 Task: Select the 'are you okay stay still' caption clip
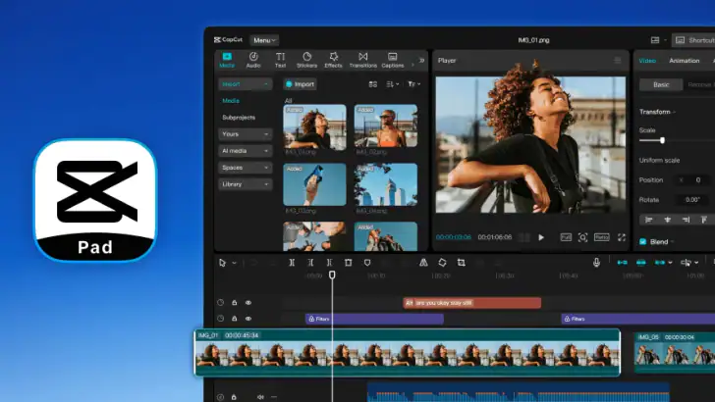[472, 303]
